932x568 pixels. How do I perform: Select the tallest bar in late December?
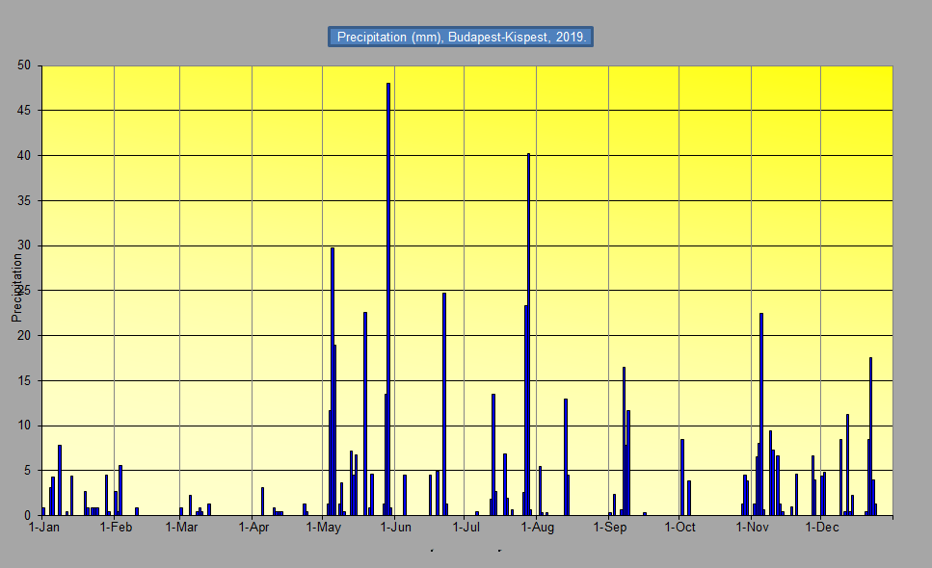(x=870, y=436)
